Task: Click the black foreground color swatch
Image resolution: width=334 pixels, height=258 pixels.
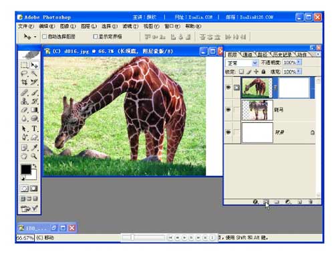Action: [x=26, y=170]
